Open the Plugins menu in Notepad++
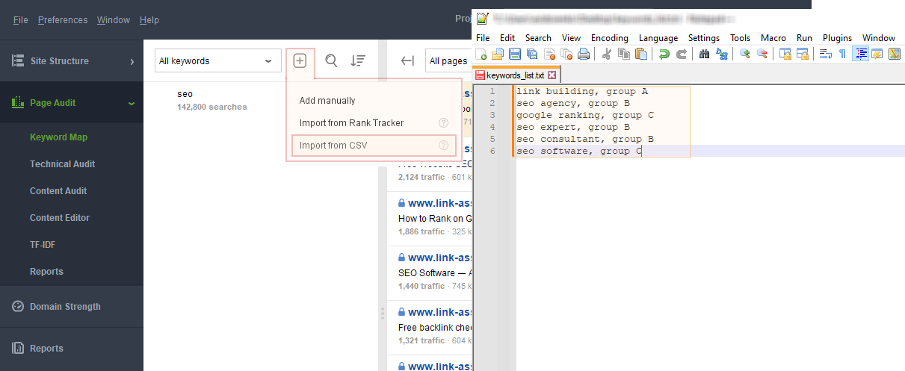 [837, 38]
